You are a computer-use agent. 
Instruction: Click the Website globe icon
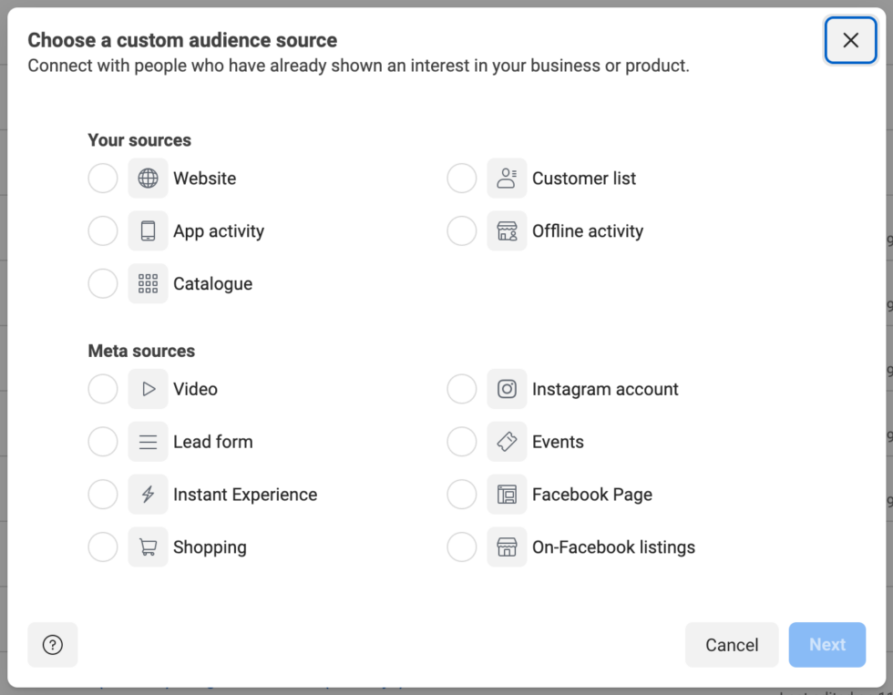click(148, 179)
